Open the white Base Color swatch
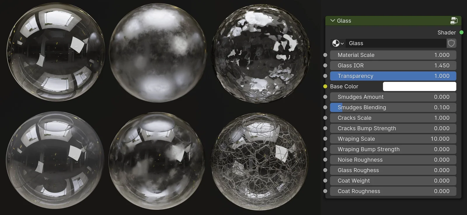Viewport: 467px width, 215px height. (x=419, y=87)
